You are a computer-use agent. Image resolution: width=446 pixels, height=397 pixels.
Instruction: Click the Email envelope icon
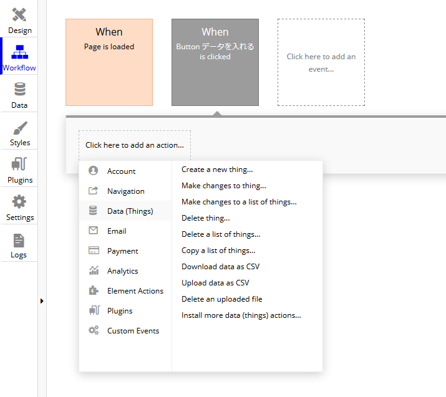pos(94,230)
